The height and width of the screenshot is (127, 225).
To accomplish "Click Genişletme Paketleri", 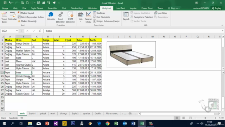I will coord(141,17).
